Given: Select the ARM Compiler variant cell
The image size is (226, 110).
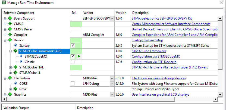Looking at the screenshot, I should (x=98, y=35).
